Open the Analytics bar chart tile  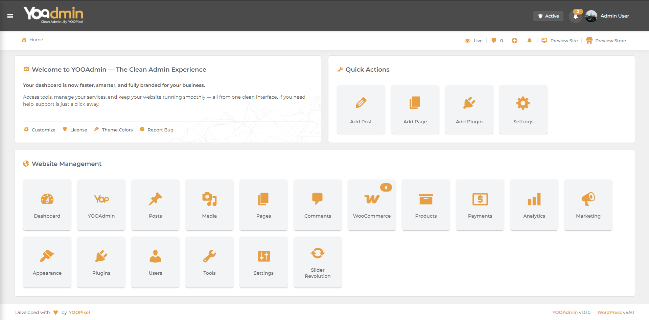534,205
